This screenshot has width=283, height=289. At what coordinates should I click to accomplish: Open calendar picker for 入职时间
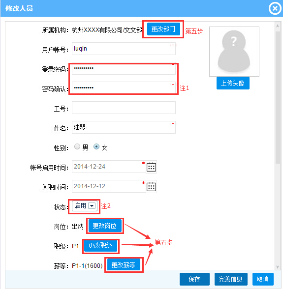coord(151,187)
